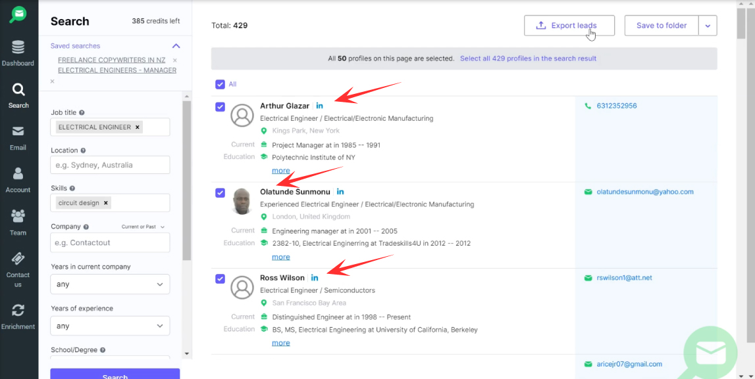Uncheck the All profiles checkbox
755x379 pixels.
220,84
